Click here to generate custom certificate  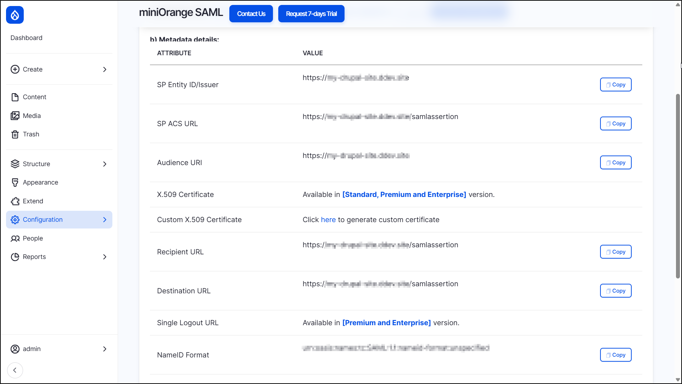[328, 220]
